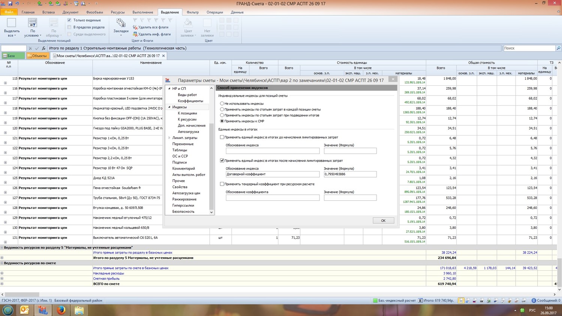Toggle the Только видимые checkbox
Image resolution: width=562 pixels, height=316 pixels.
[69, 20]
